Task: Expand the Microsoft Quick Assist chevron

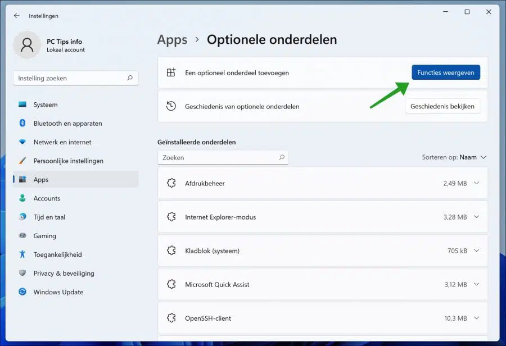Action: (x=476, y=284)
